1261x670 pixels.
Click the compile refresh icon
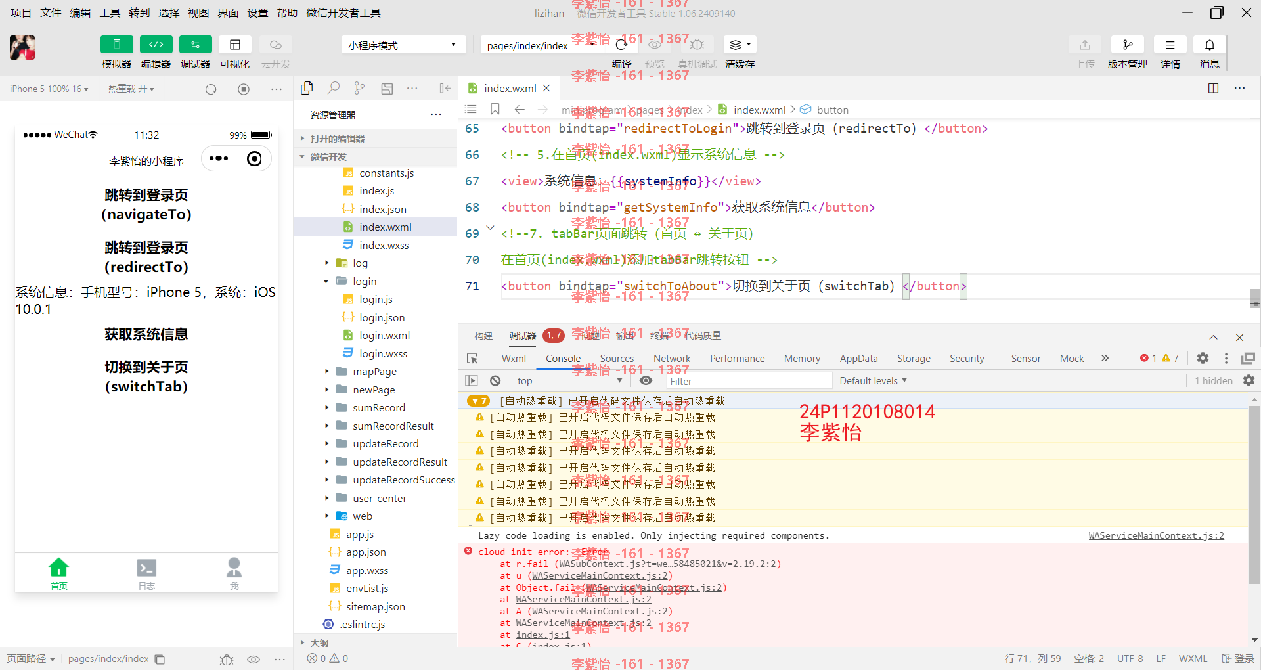[621, 45]
